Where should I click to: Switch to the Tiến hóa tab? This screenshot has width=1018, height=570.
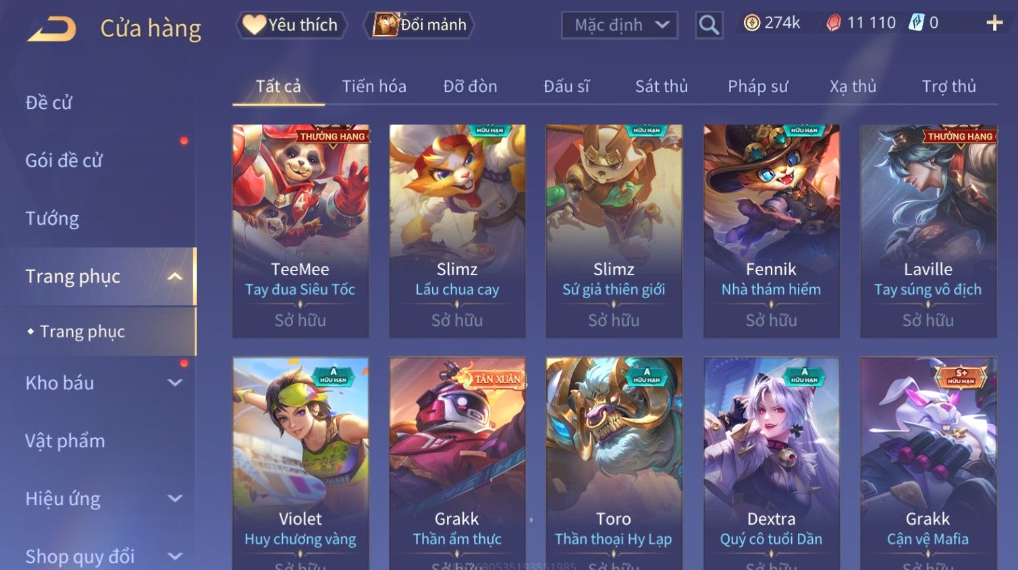tap(374, 86)
